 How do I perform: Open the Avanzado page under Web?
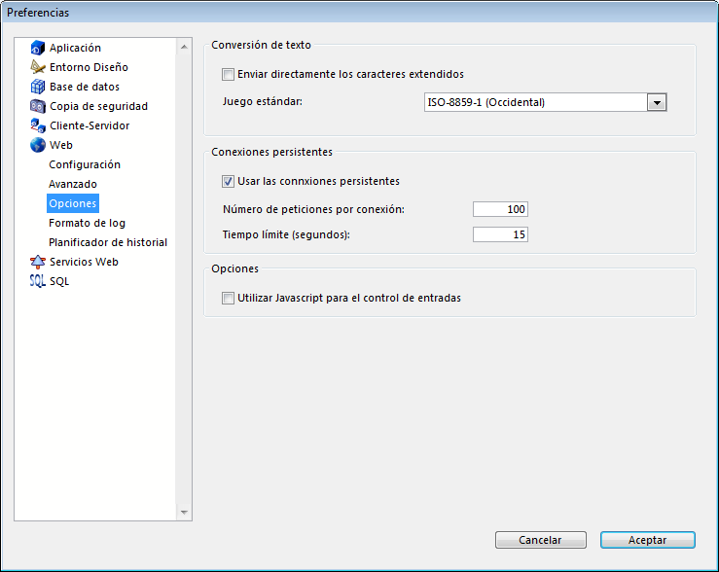73,184
